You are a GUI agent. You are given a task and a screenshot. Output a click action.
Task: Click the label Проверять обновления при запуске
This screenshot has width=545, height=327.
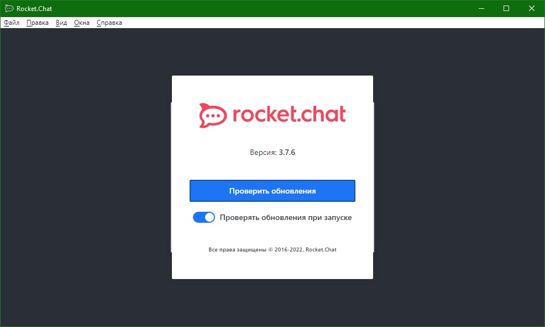pyautogui.click(x=286, y=218)
